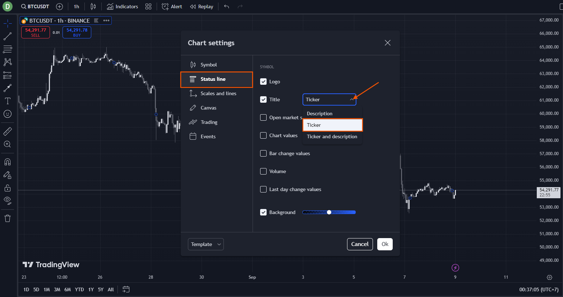Open the Template dropdown

click(206, 244)
